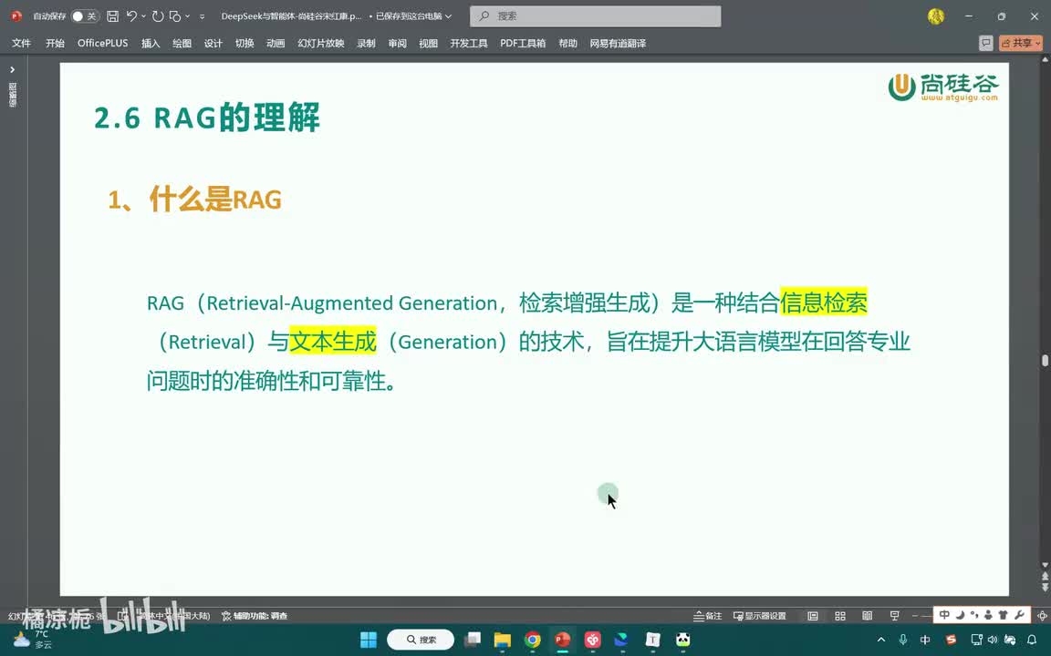
Task: Click the scrollbar up arrow
Action: 1045,60
